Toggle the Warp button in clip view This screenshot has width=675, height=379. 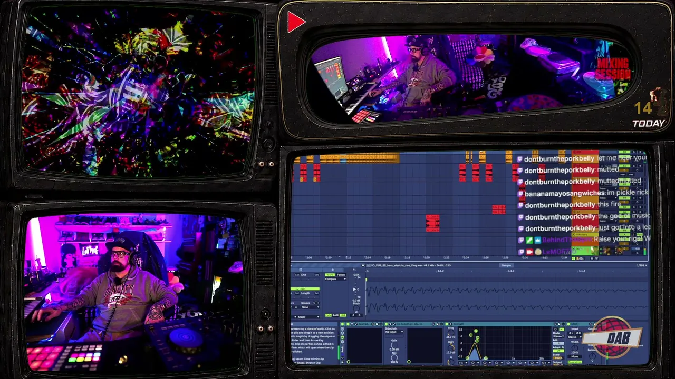pyautogui.click(x=330, y=275)
